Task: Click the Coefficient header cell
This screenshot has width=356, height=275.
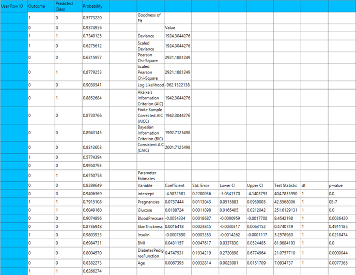Action: click(x=178, y=185)
